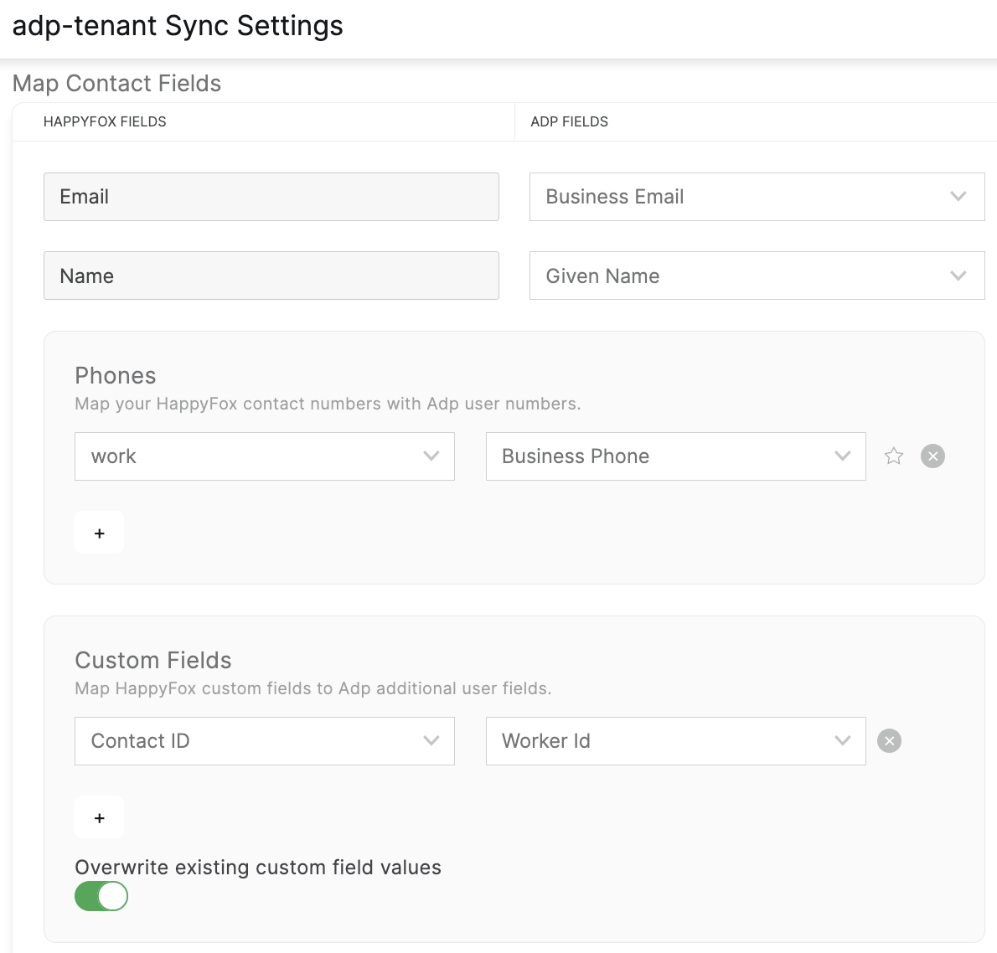This screenshot has height=953, width=997.
Task: Click the HAPPYFOX FIELDS column header
Action: click(x=105, y=121)
